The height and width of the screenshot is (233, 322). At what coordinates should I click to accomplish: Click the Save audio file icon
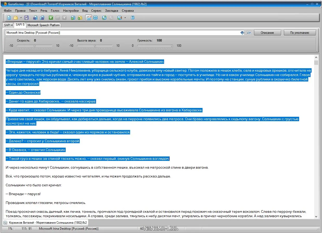35,18
